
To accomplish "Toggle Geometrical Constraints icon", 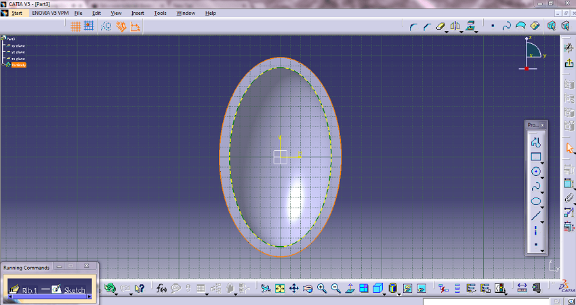I will coord(121,26).
